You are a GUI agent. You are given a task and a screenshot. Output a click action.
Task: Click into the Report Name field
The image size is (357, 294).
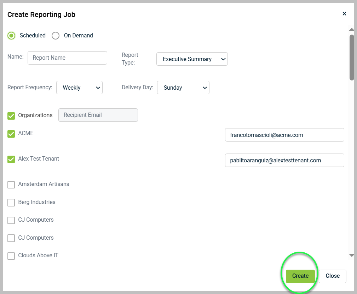(x=67, y=58)
